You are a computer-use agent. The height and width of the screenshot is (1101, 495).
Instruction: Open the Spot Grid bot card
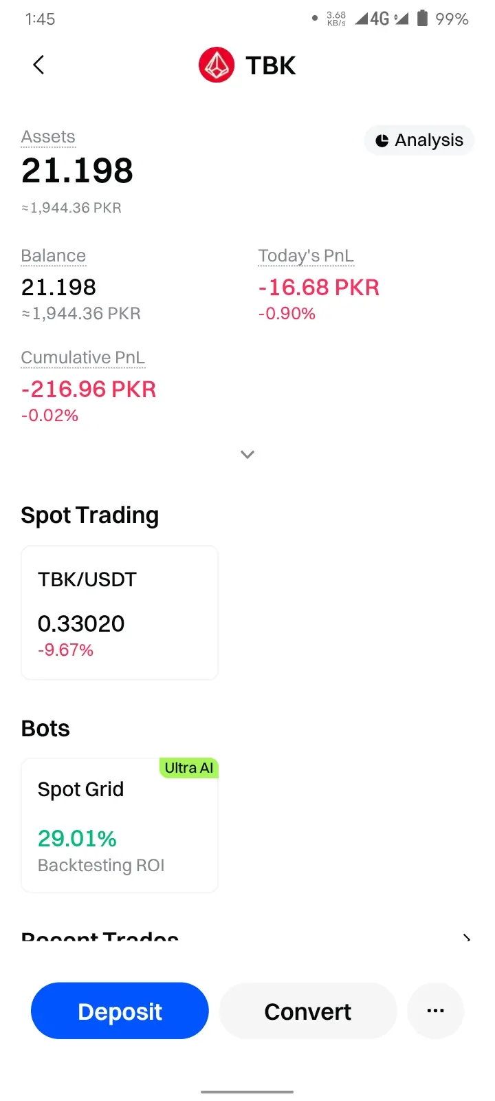[120, 825]
